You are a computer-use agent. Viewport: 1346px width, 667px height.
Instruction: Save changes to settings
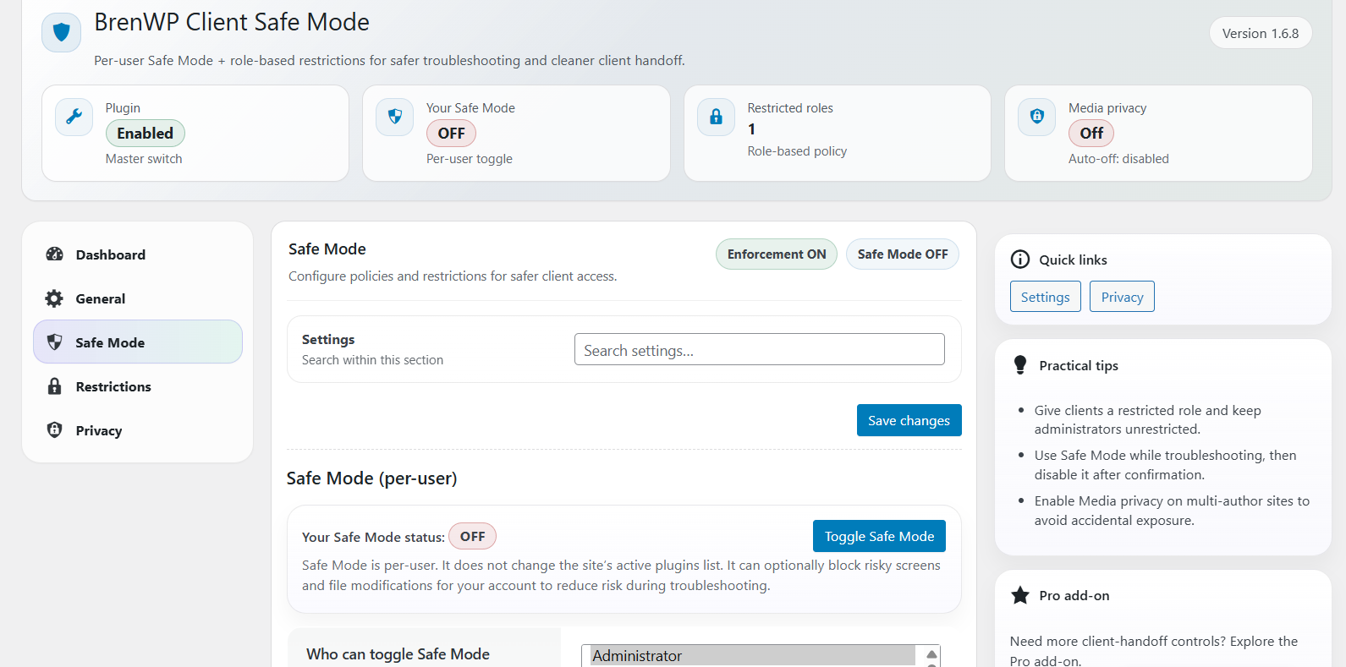(x=909, y=420)
